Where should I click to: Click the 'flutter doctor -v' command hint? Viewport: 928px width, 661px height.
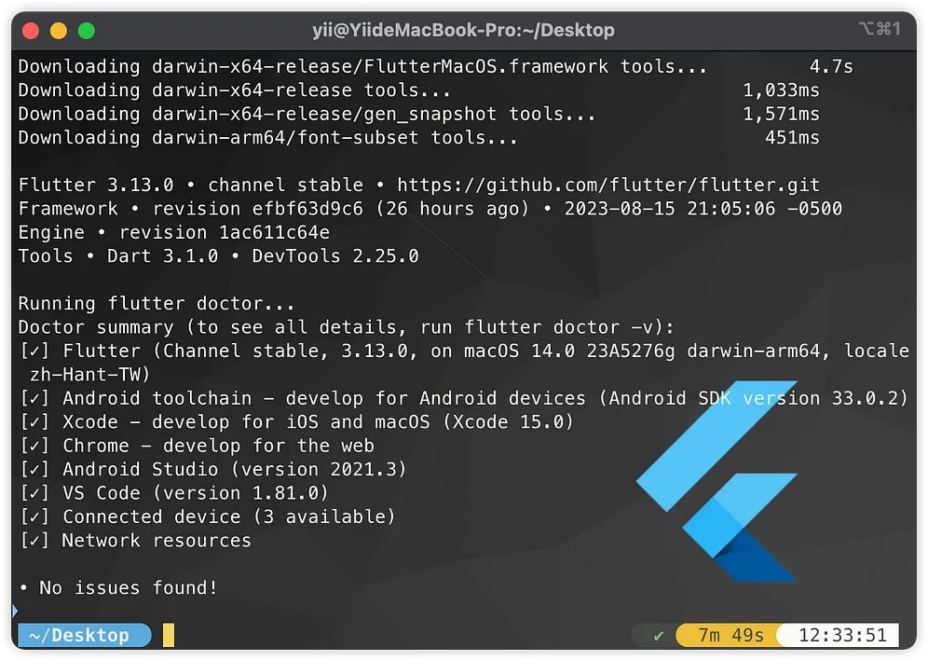[x=559, y=327]
